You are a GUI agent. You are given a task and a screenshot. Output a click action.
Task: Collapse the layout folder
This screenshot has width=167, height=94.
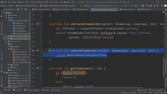[9, 49]
